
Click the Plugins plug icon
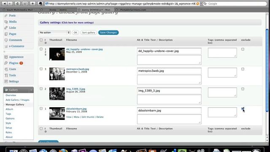(x=6, y=63)
